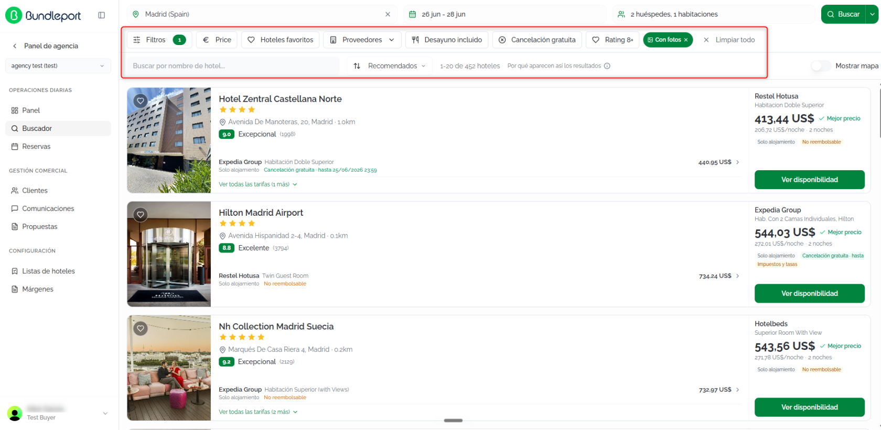
Task: Clear all filters with Limpiar todo
Action: (x=729, y=40)
